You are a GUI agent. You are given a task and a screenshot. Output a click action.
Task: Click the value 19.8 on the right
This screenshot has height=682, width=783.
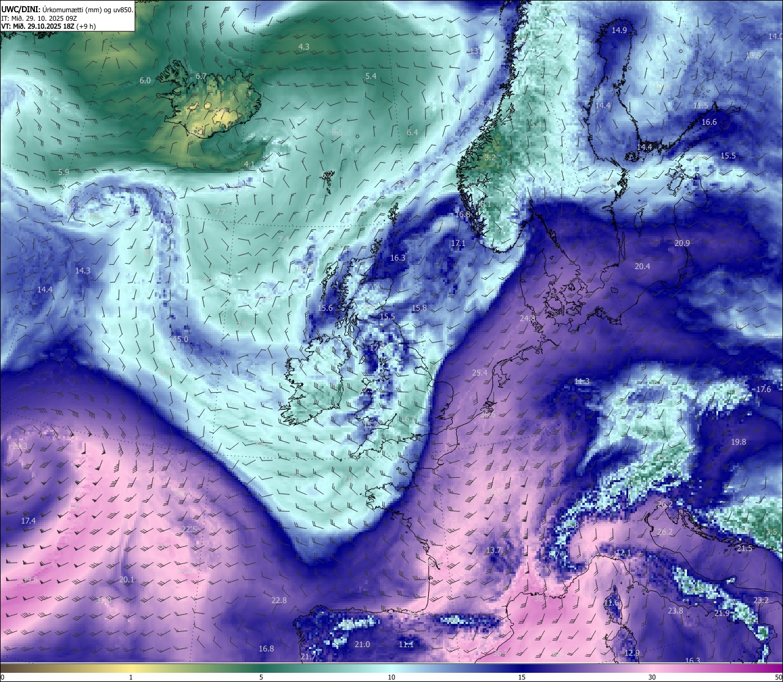pos(738,442)
